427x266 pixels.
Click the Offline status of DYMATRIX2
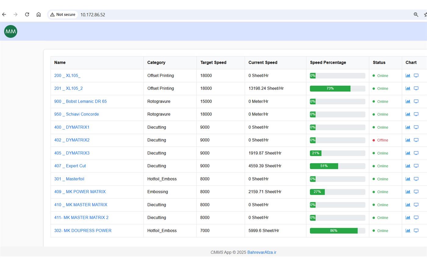pos(380,140)
